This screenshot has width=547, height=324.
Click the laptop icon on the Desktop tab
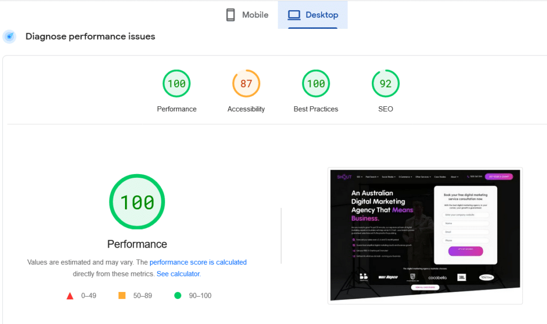pyautogui.click(x=294, y=14)
